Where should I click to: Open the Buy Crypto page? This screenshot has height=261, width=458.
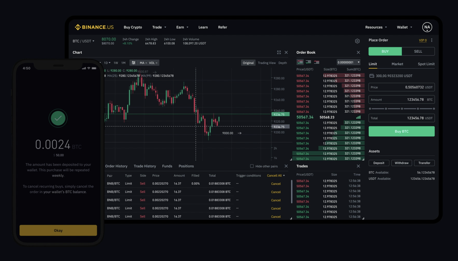click(133, 27)
